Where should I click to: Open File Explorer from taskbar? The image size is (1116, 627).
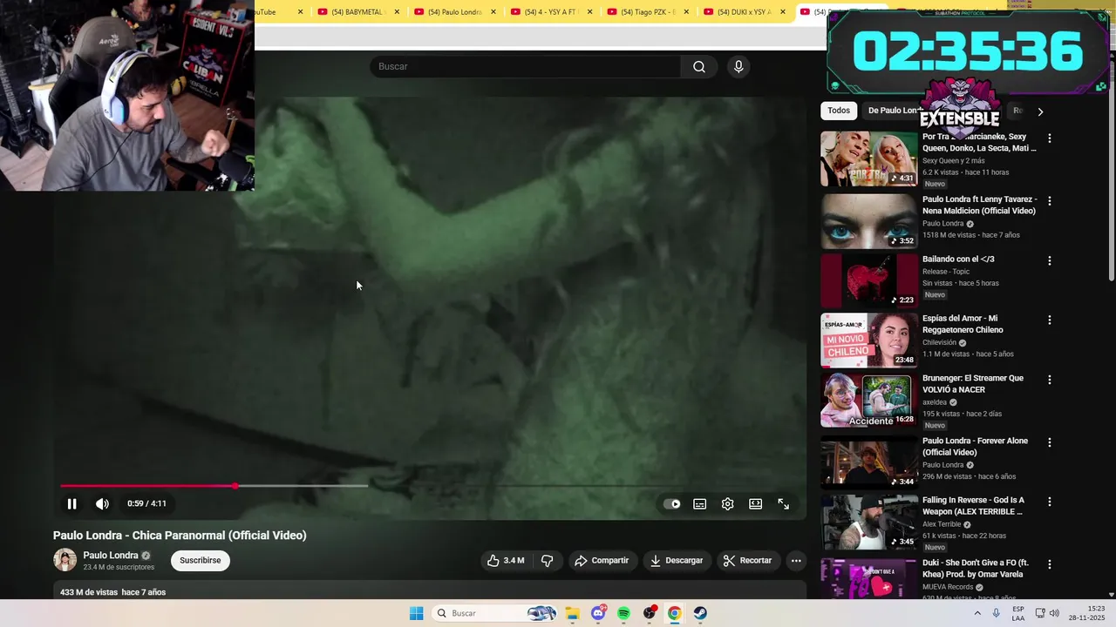(x=572, y=613)
